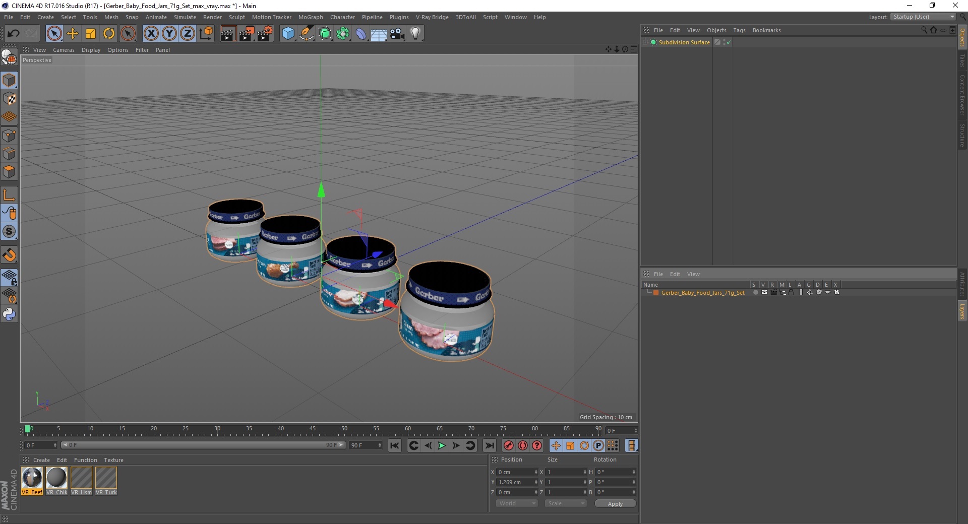Toggle solo for Gerber layer
968x524 pixels.
pos(755,292)
